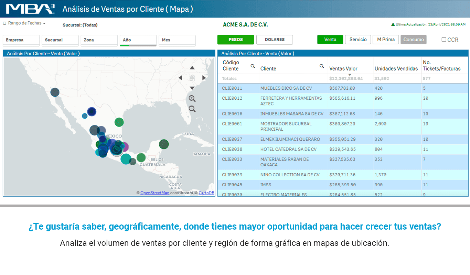Expand Rango de Fechas dropdown
This screenshot has width=470, height=275.
point(25,23)
